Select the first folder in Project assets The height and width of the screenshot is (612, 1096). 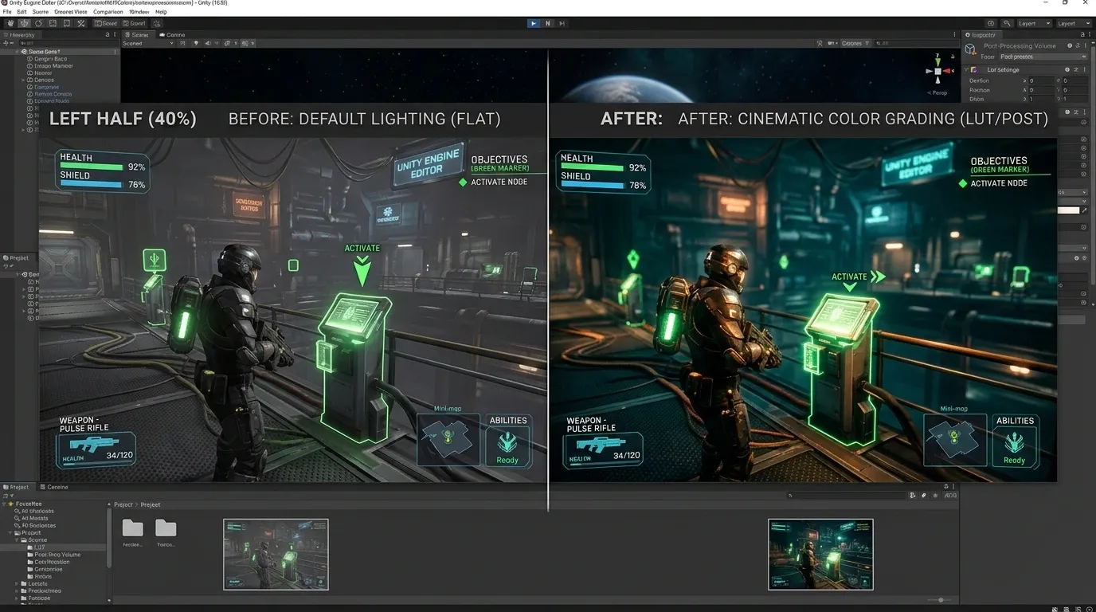coord(132,532)
